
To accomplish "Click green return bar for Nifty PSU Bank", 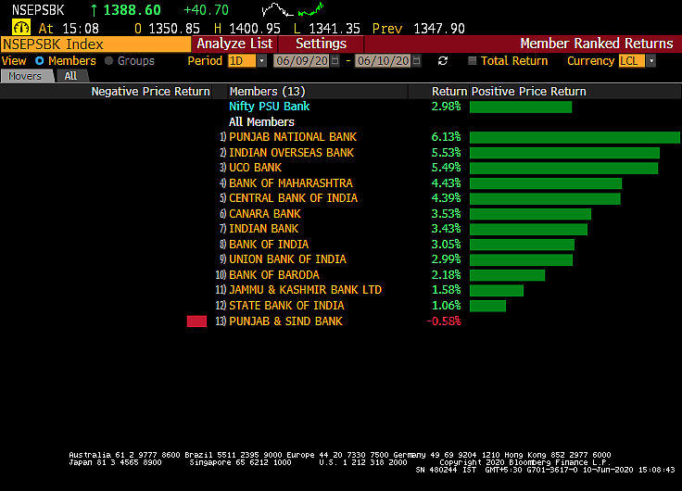I will pos(521,107).
